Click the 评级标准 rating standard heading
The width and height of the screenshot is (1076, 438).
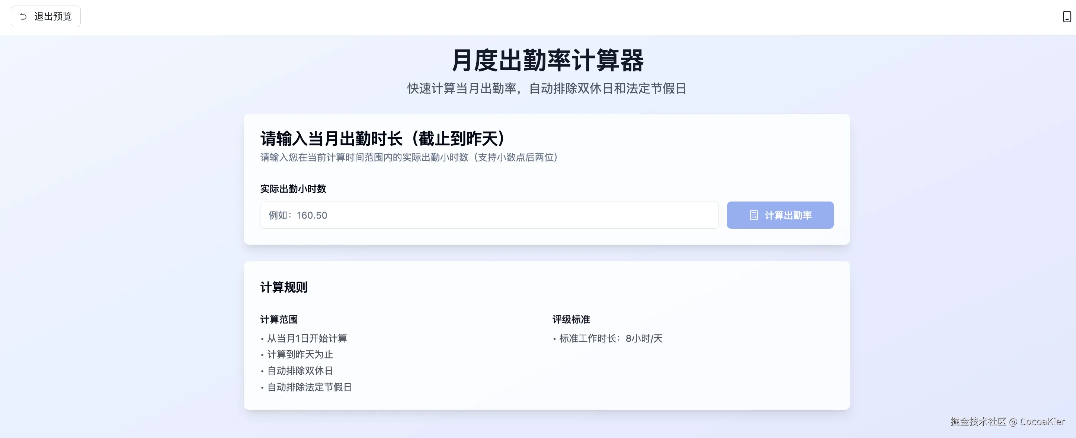pyautogui.click(x=571, y=319)
